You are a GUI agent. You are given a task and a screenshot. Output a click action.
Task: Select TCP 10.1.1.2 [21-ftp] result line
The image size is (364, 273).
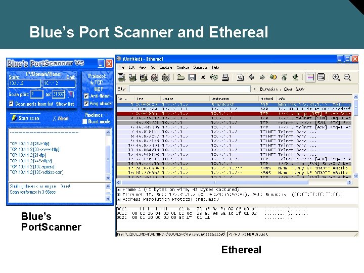[x=28, y=155]
